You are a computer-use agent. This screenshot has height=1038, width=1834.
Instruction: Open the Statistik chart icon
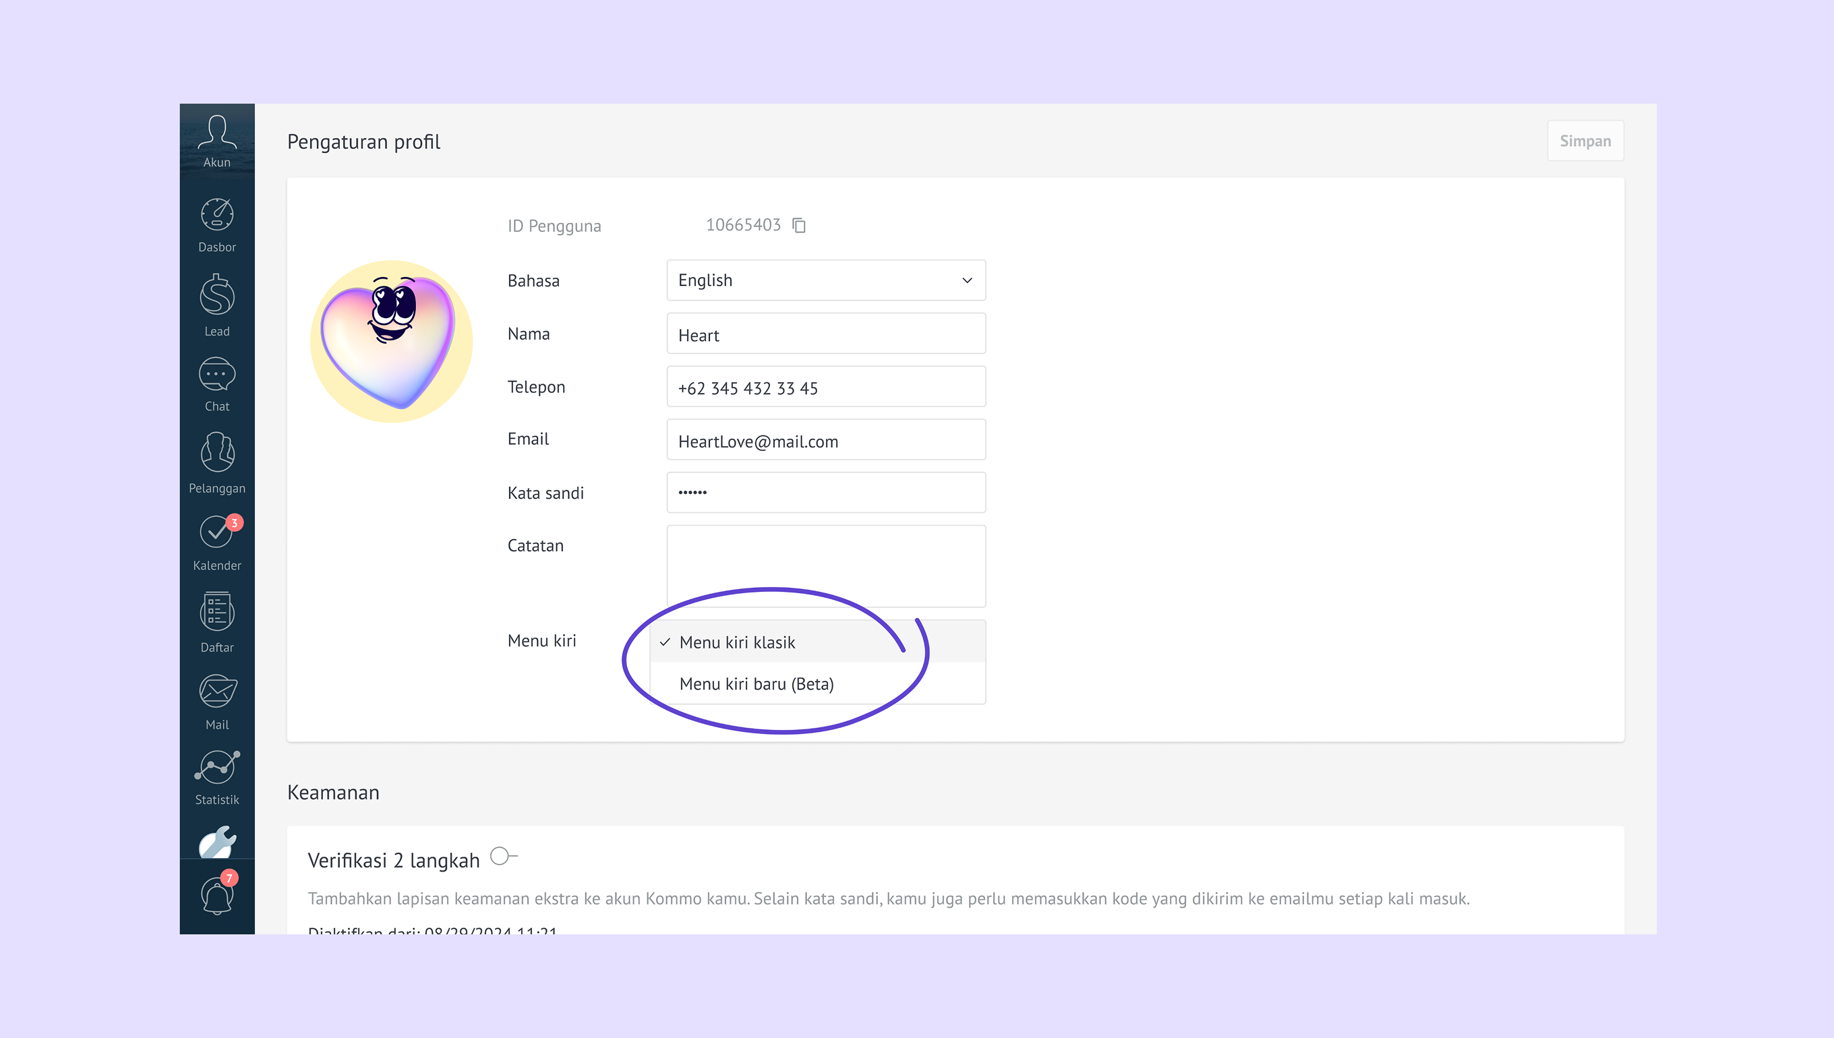[x=216, y=777]
